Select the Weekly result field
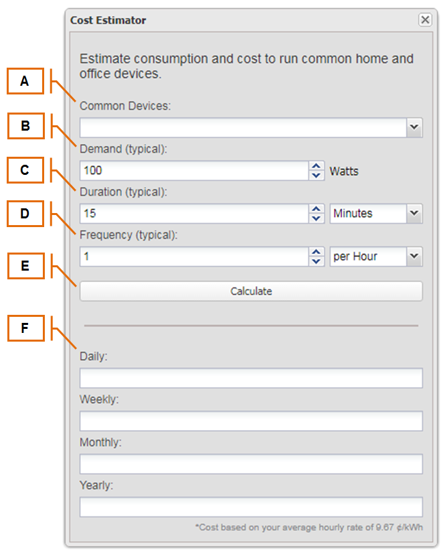This screenshot has height=556, width=447. pyautogui.click(x=251, y=421)
